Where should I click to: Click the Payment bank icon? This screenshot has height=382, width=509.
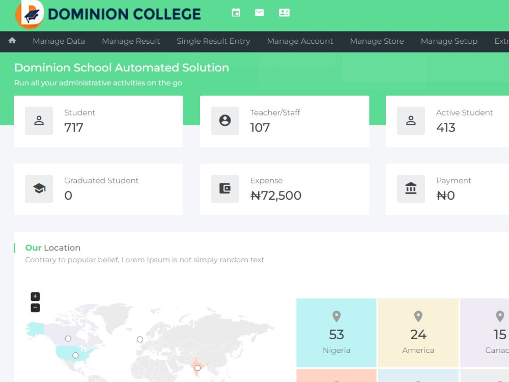[x=411, y=189]
